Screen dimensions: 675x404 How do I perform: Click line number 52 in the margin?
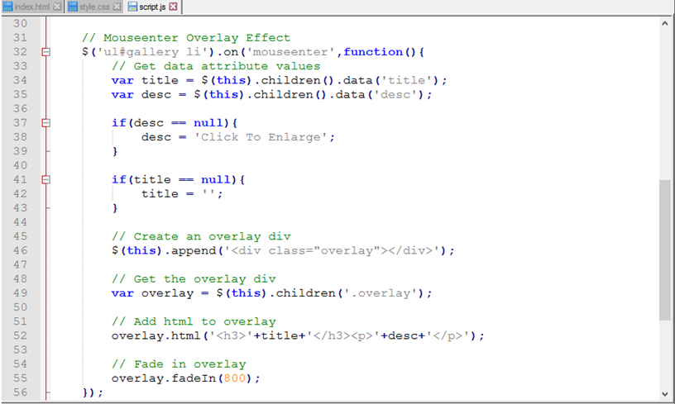[20, 335]
